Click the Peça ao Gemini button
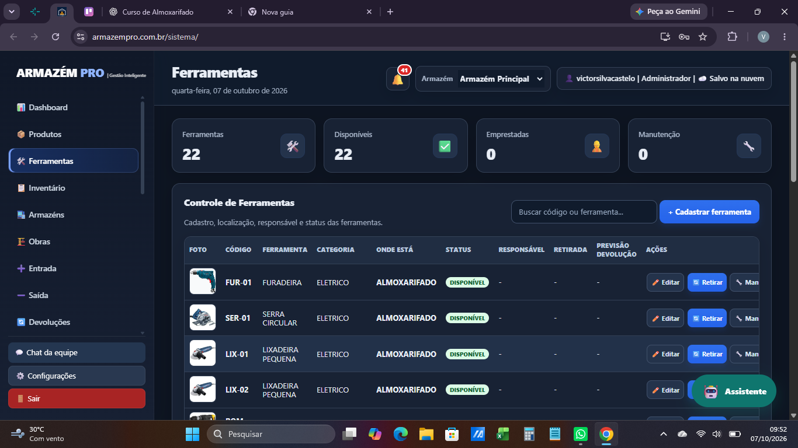Screen dimensions: 798x448 coord(669,12)
